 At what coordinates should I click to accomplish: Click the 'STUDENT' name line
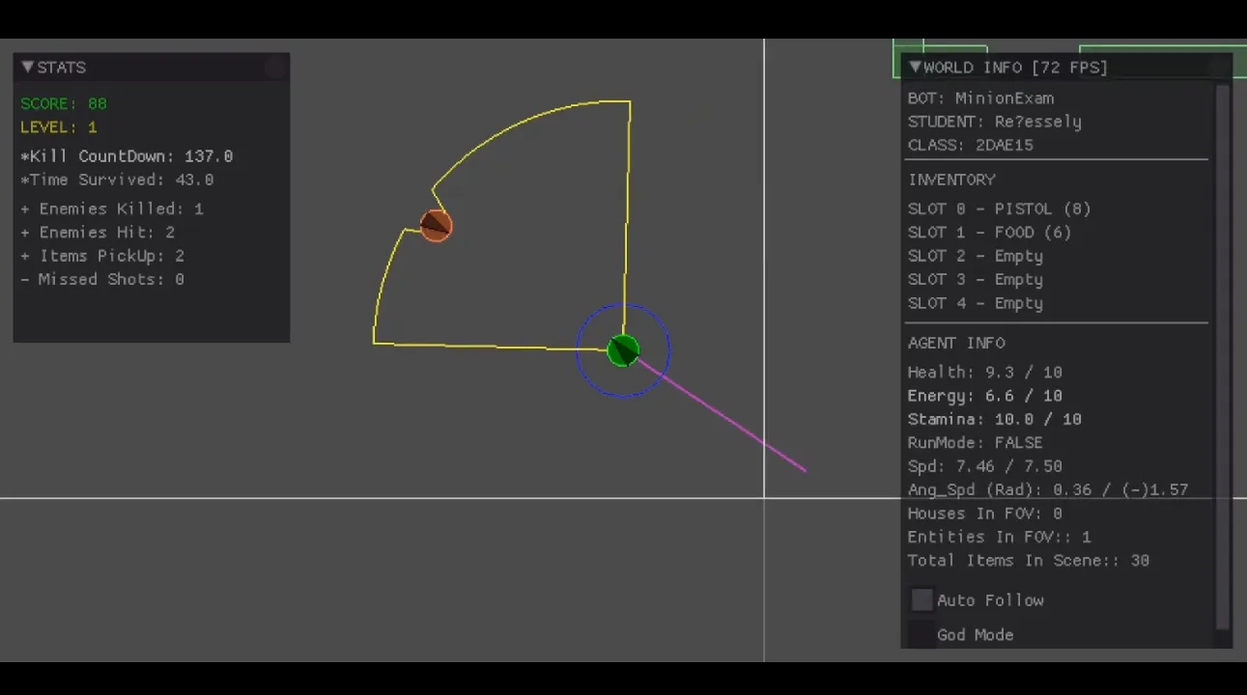pos(995,122)
